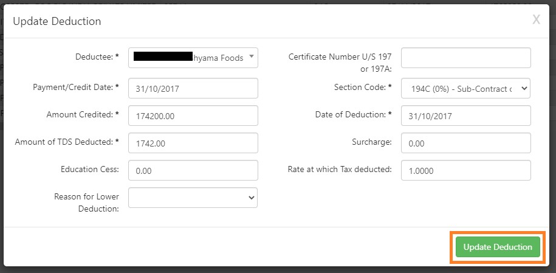Click the Deductee label
The width and height of the screenshot is (556, 273).
pyautogui.click(x=97, y=57)
